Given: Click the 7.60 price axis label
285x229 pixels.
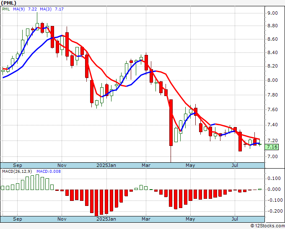Looking at the screenshot, I should [x=272, y=109].
